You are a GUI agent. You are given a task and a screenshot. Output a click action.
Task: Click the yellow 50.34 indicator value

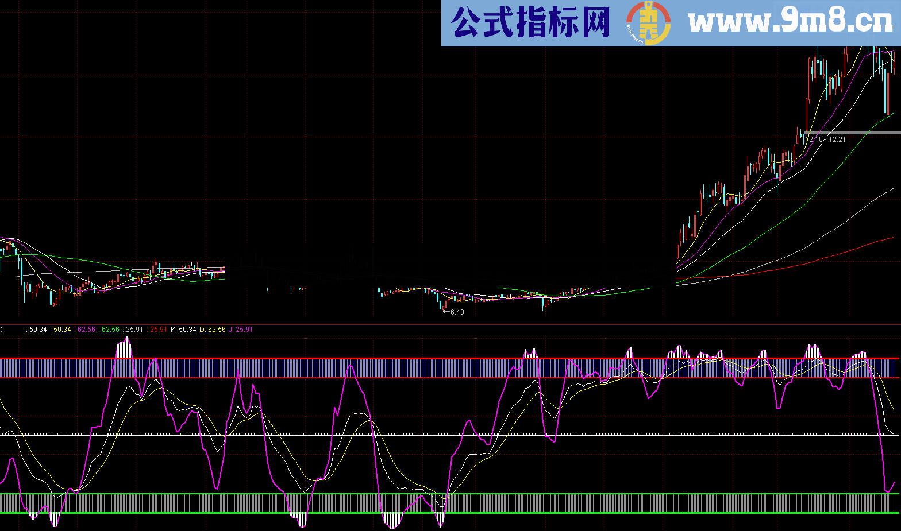(61, 330)
